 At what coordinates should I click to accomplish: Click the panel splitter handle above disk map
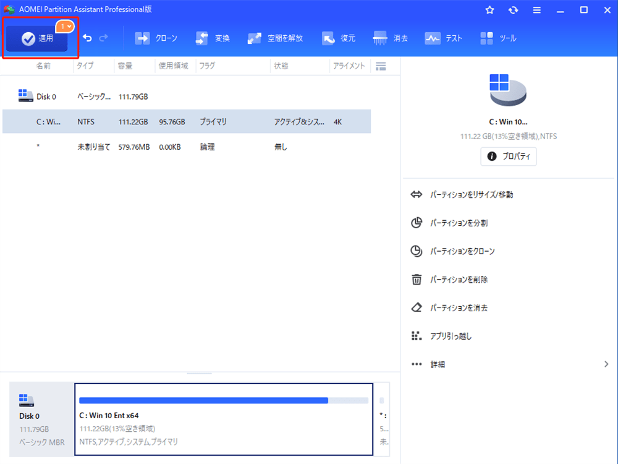tap(200, 373)
